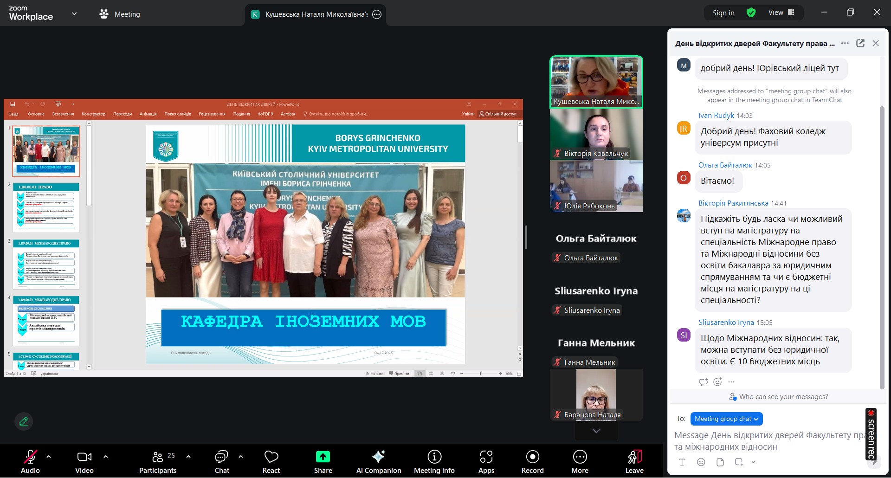This screenshot has width=891, height=478.
Task: Open the View layout menu
Action: (781, 13)
